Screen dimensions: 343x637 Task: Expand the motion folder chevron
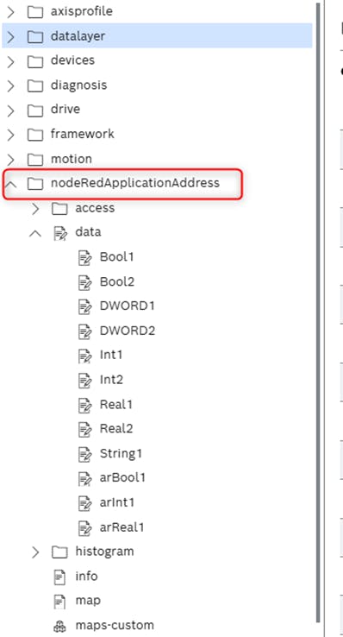[11, 160]
